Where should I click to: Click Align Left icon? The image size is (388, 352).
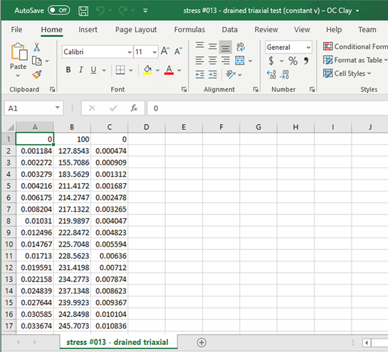coord(199,61)
